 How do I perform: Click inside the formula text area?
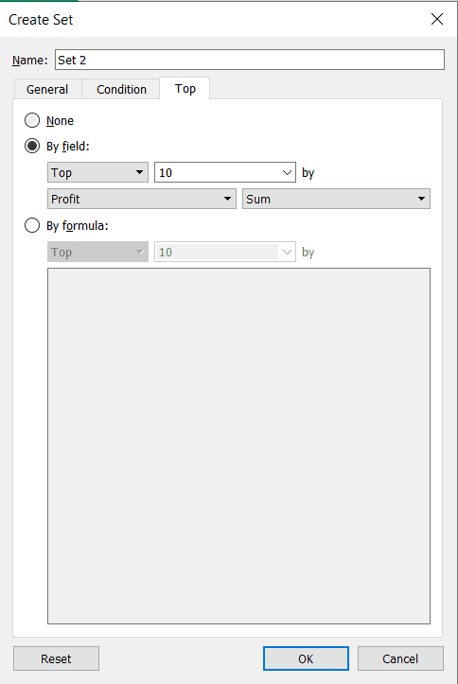coord(238,446)
